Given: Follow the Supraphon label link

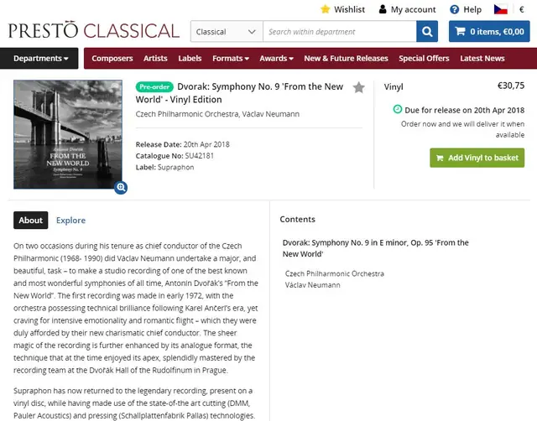Looking at the screenshot, I should [175, 168].
